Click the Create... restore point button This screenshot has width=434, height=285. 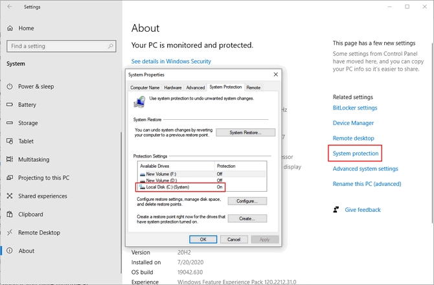tap(247, 218)
